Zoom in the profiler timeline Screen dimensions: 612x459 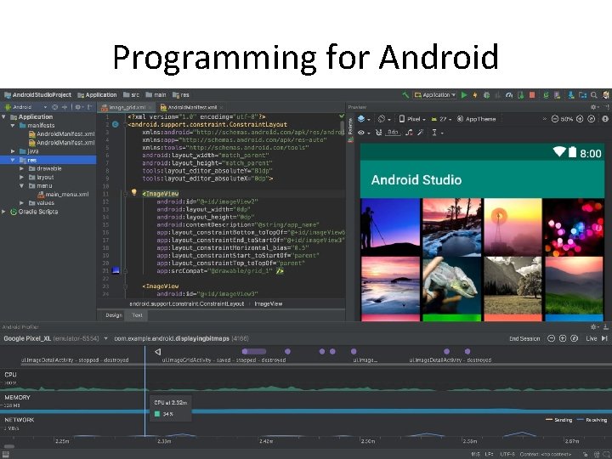point(563,338)
